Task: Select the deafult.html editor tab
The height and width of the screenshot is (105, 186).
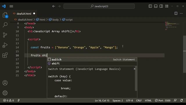Action: 24,14
